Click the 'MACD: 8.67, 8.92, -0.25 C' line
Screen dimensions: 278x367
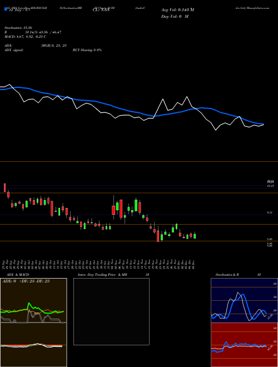click(25, 37)
